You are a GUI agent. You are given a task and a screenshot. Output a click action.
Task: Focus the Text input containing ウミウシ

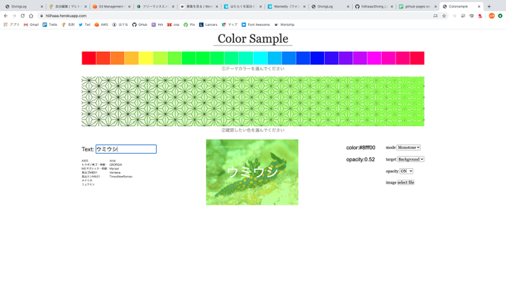click(126, 149)
